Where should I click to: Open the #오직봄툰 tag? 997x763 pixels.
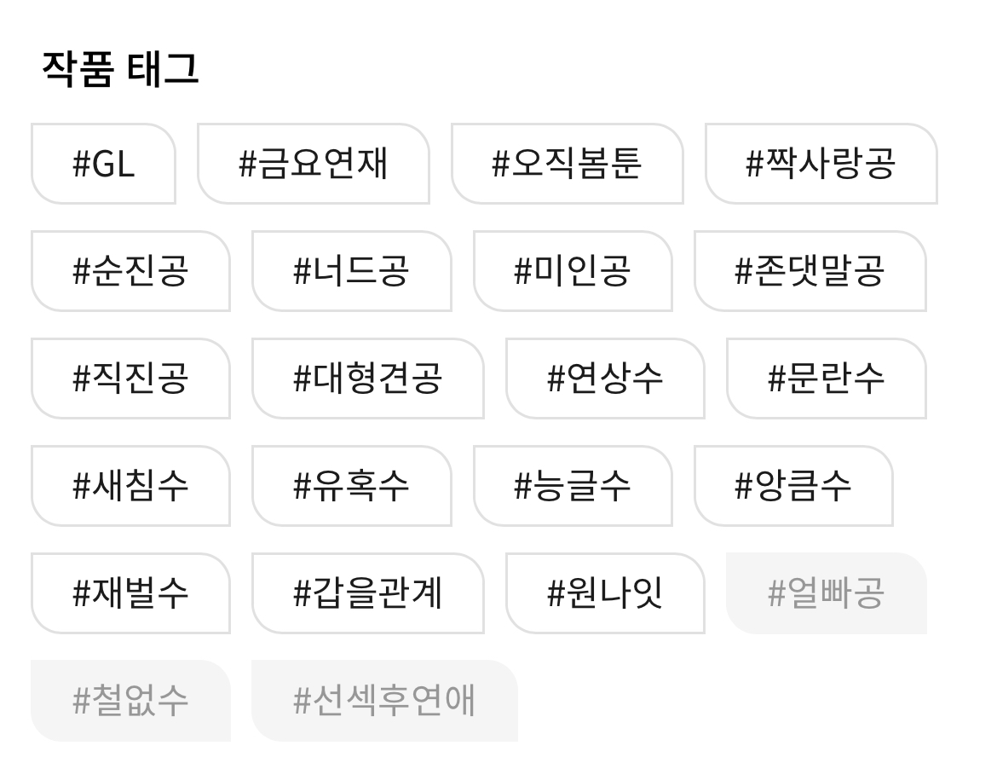[x=567, y=164]
